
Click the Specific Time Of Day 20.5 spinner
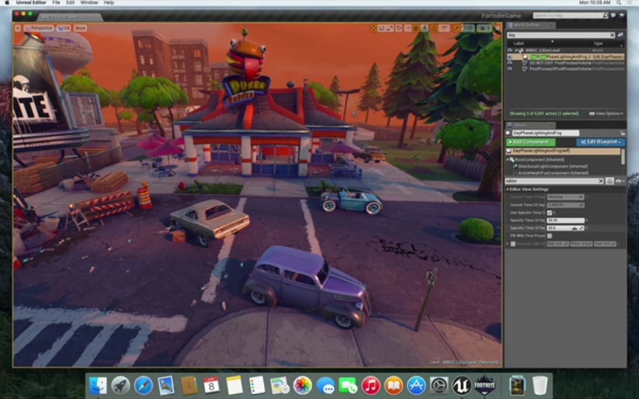pyautogui.click(x=566, y=228)
